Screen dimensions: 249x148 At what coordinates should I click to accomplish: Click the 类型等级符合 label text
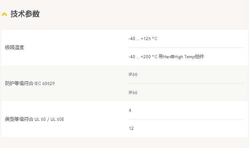[x=19, y=119]
